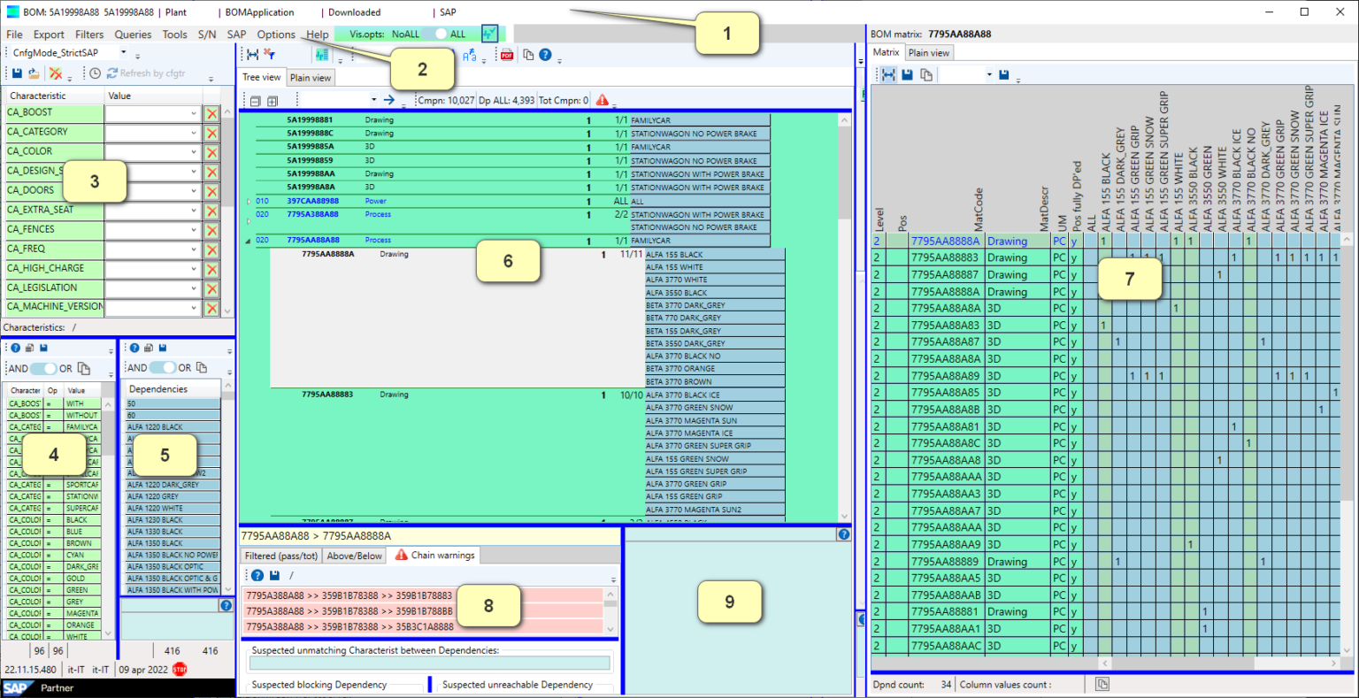Image resolution: width=1359 pixels, height=698 pixels.
Task: Click the copy icon in the BOM matrix toolbar
Action: click(x=925, y=75)
